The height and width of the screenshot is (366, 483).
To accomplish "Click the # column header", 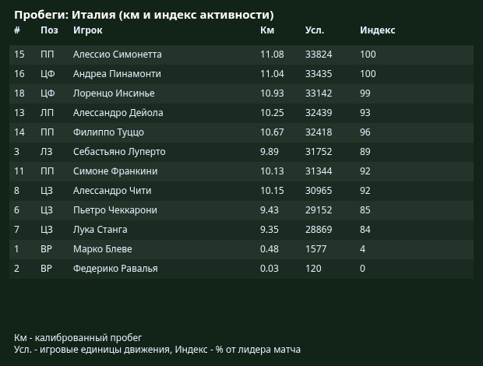I will click(17, 30).
